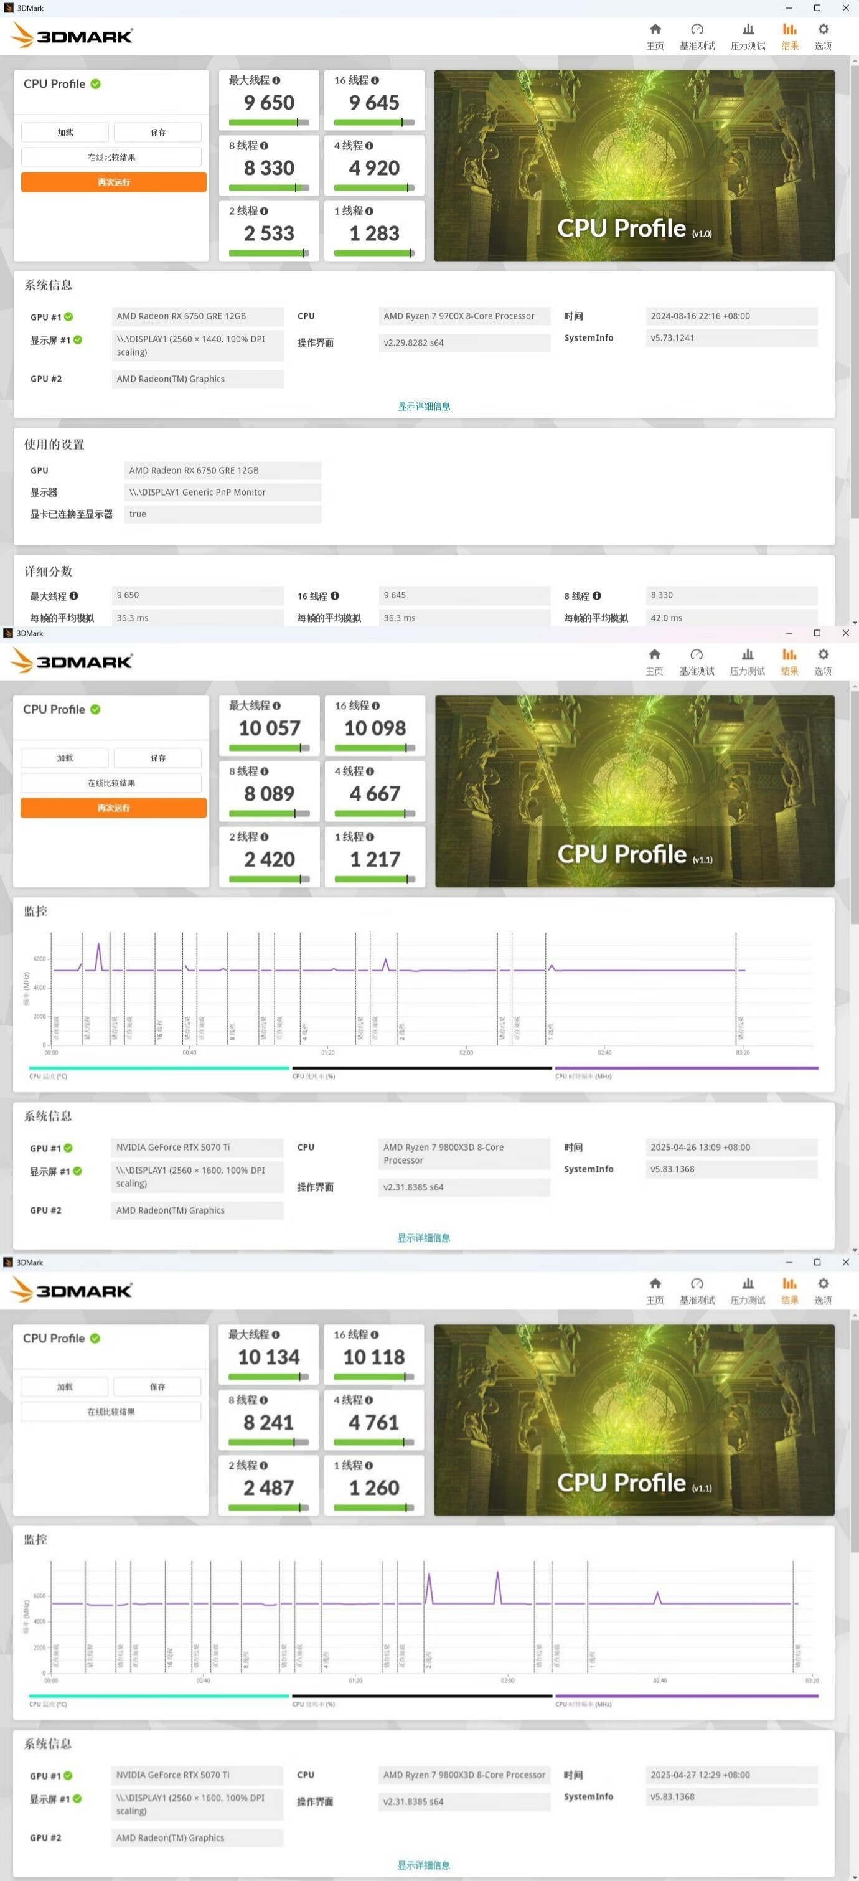Click CPU 温度 (°C) legend in middle window
The image size is (859, 1881).
click(48, 1077)
